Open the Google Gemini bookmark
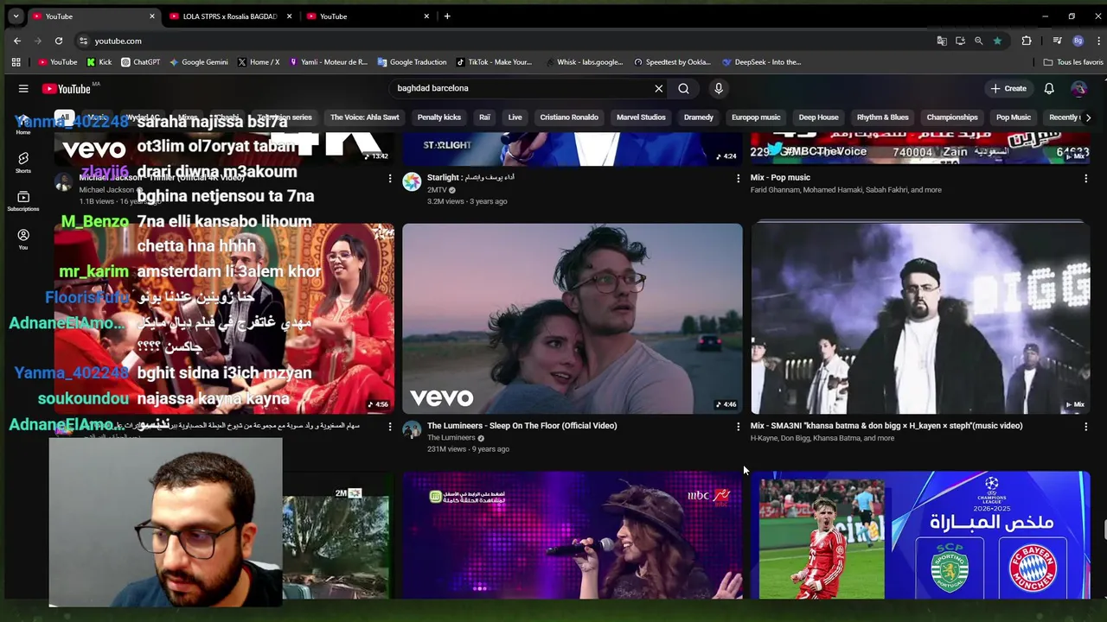 pyautogui.click(x=199, y=62)
